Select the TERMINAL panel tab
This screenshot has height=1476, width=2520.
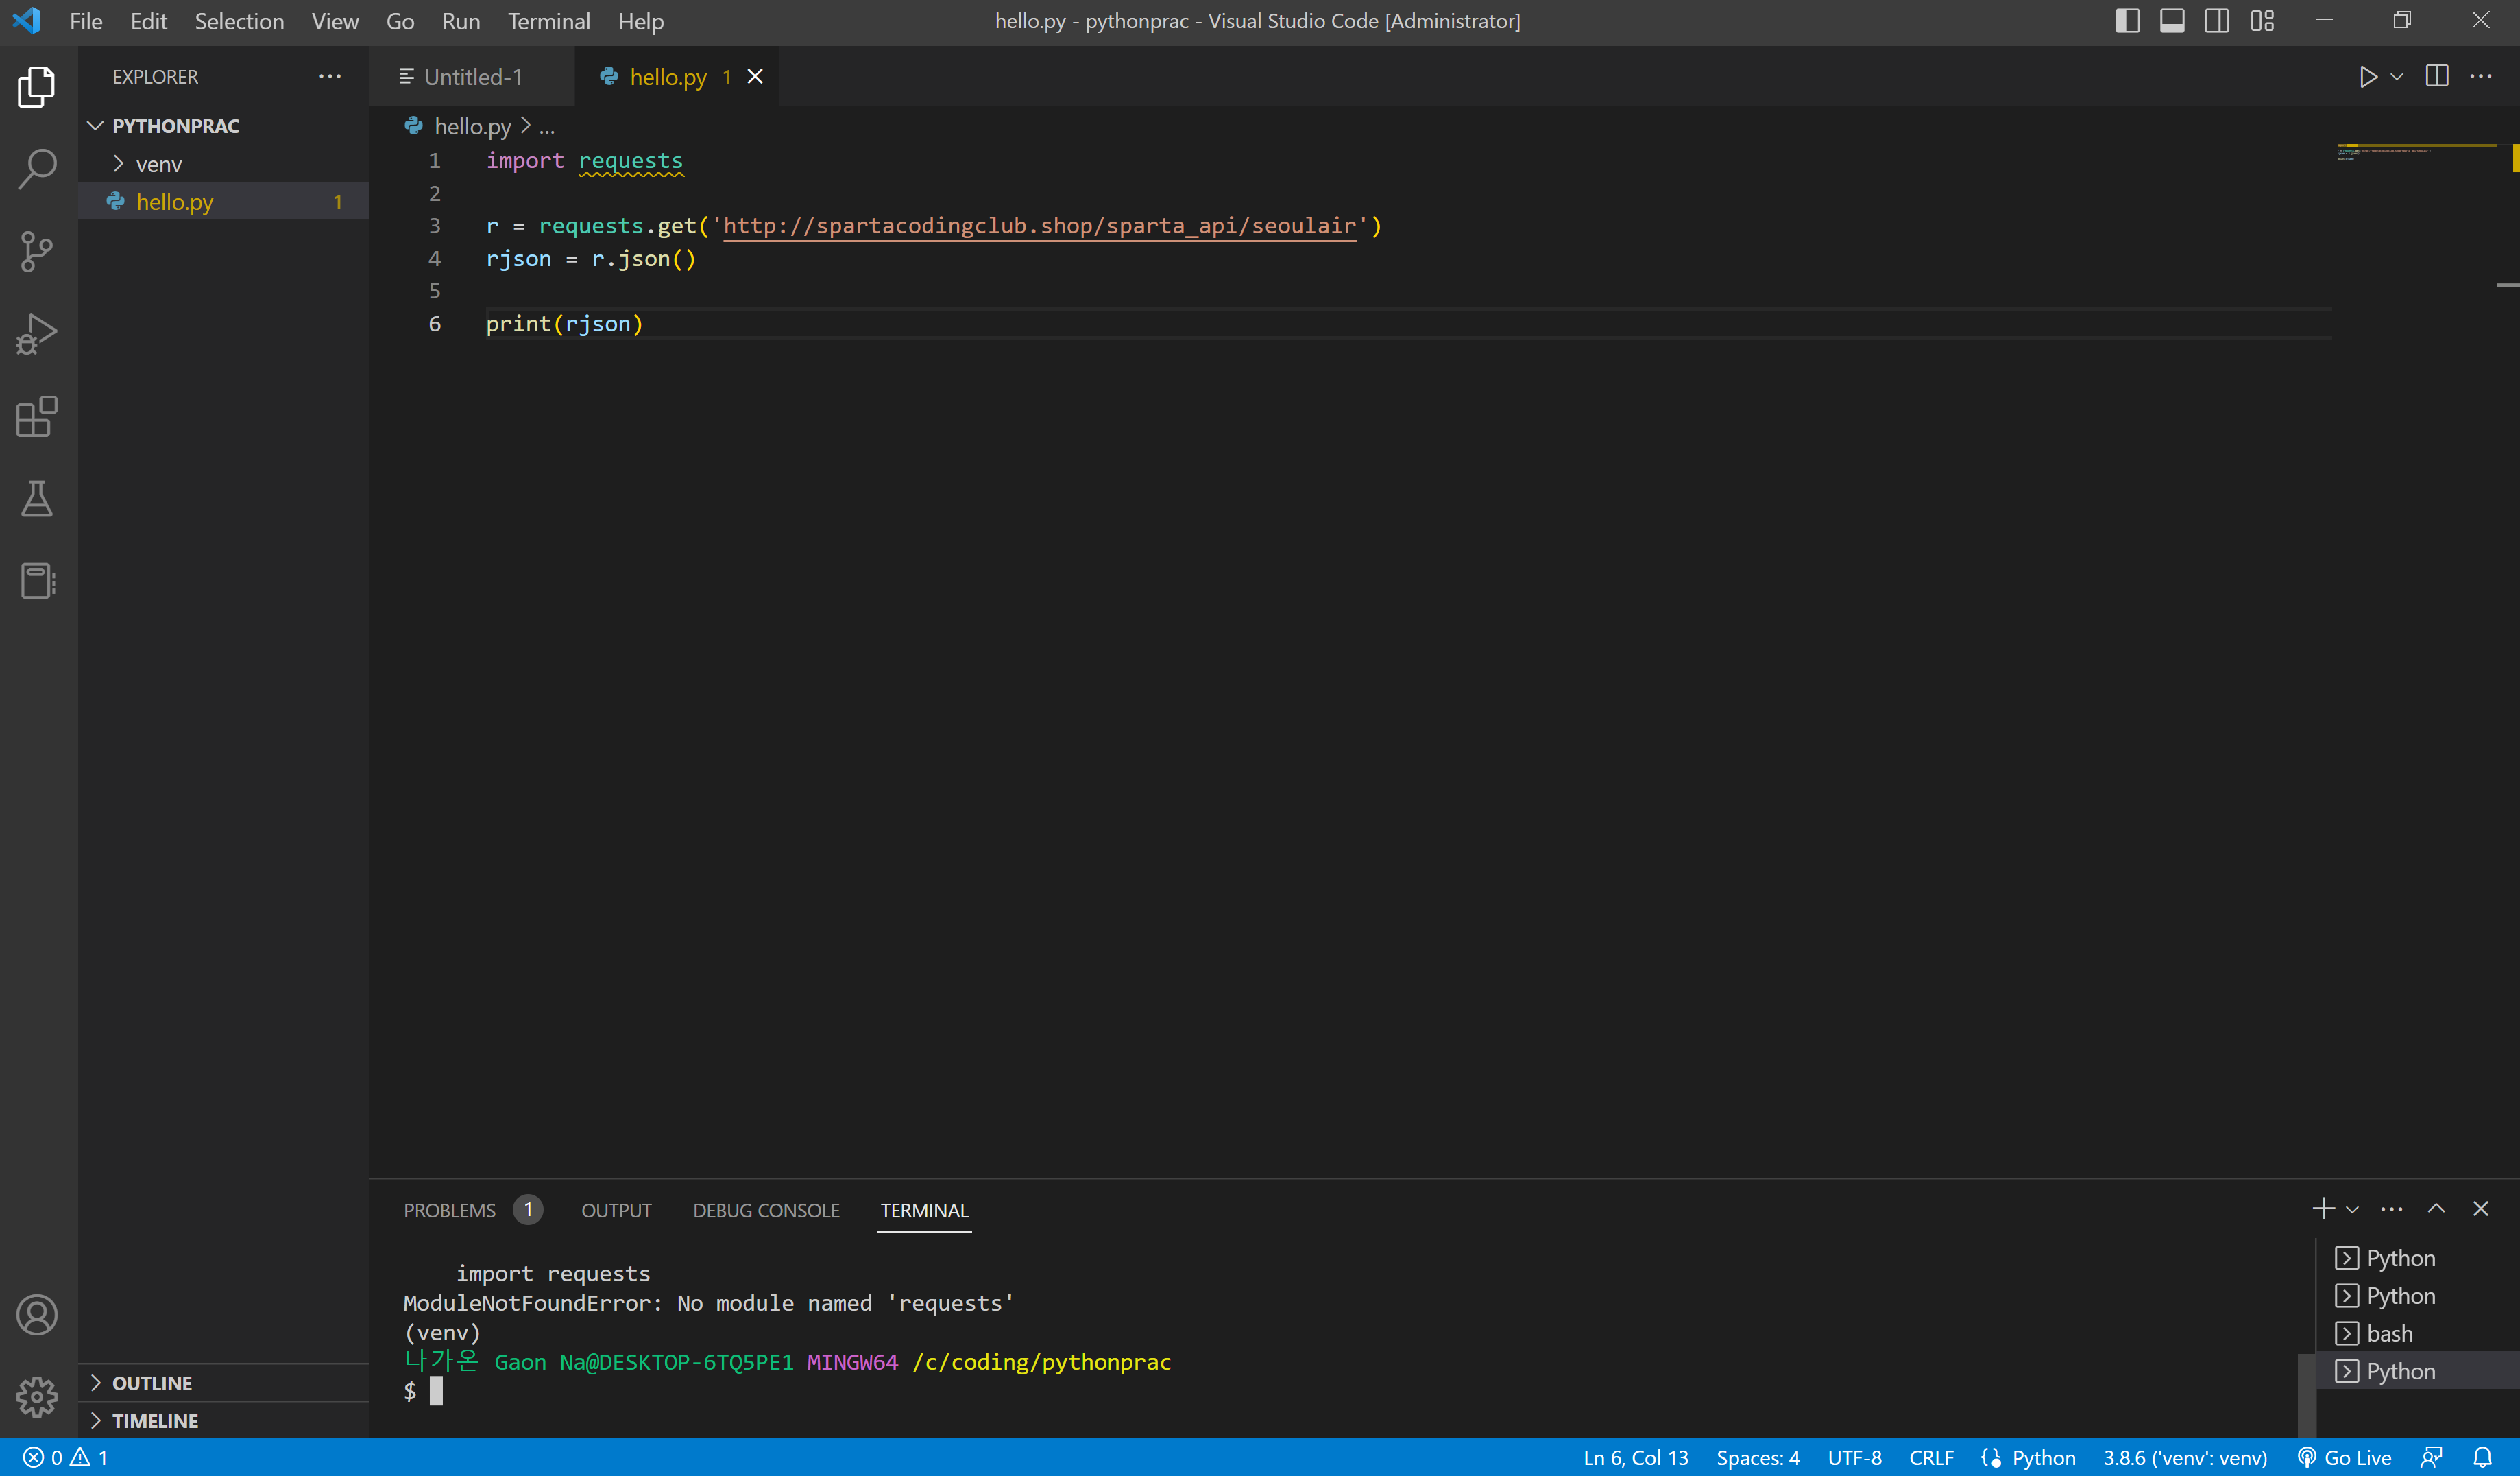pyautogui.click(x=924, y=1211)
